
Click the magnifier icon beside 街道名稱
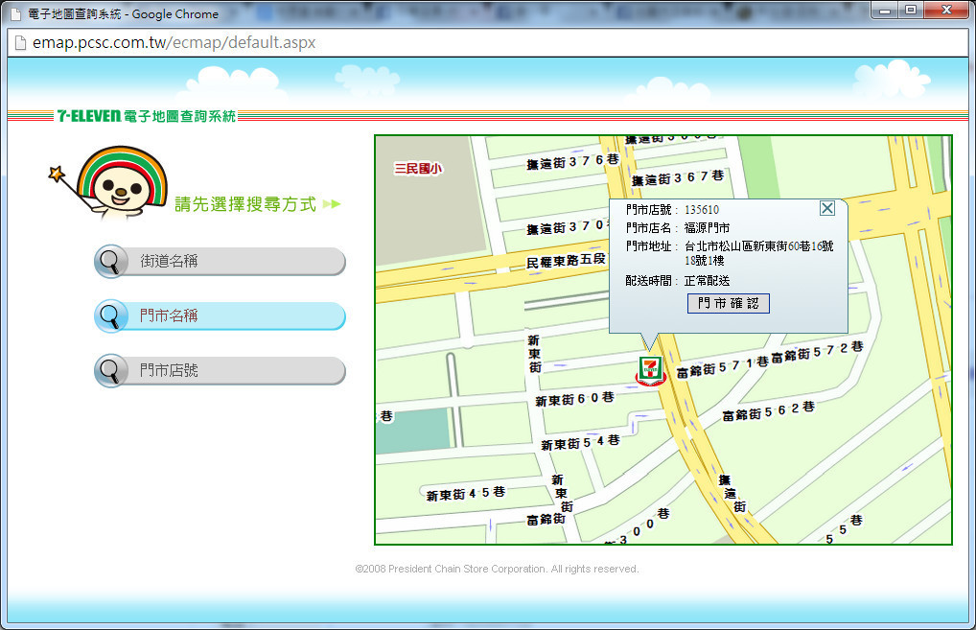click(x=111, y=262)
